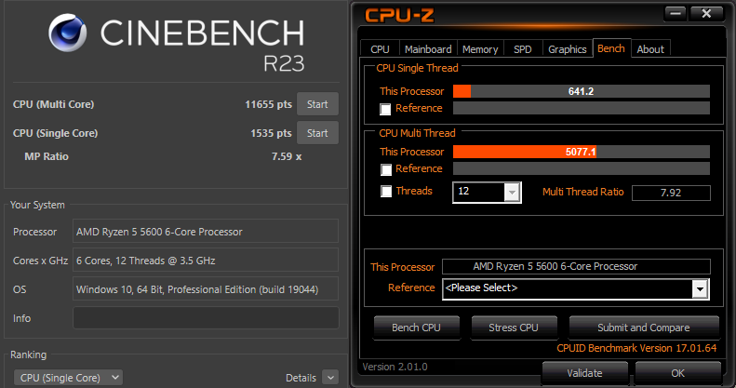Click the 1535 pts single core score

[x=271, y=133]
